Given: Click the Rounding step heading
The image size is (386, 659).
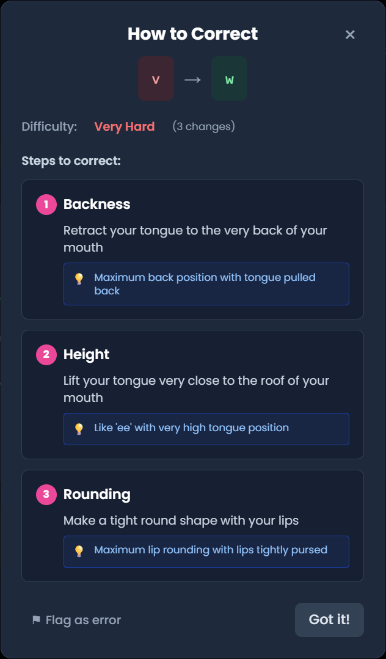Looking at the screenshot, I should point(97,495).
